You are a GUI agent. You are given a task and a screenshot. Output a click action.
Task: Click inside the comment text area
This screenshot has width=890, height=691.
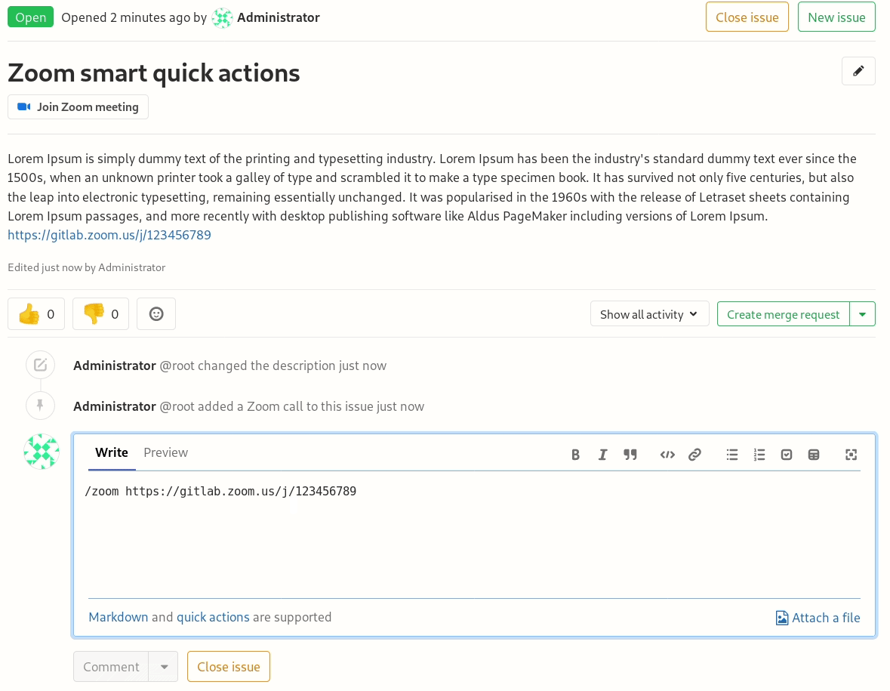[474, 536]
